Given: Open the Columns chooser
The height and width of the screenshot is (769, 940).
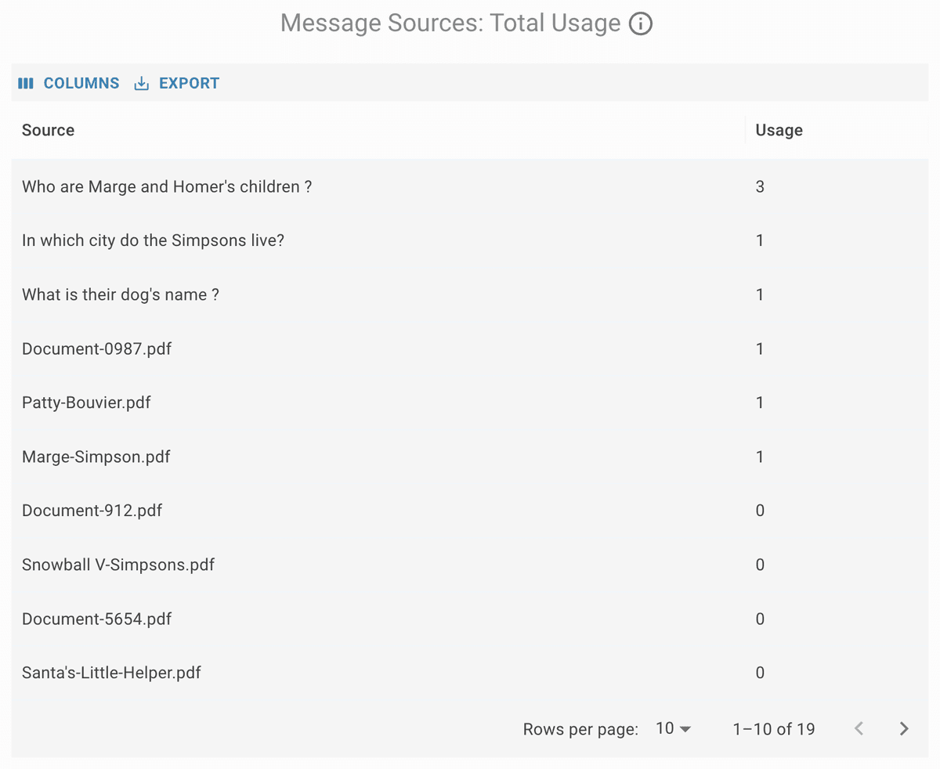Looking at the screenshot, I should 69,83.
